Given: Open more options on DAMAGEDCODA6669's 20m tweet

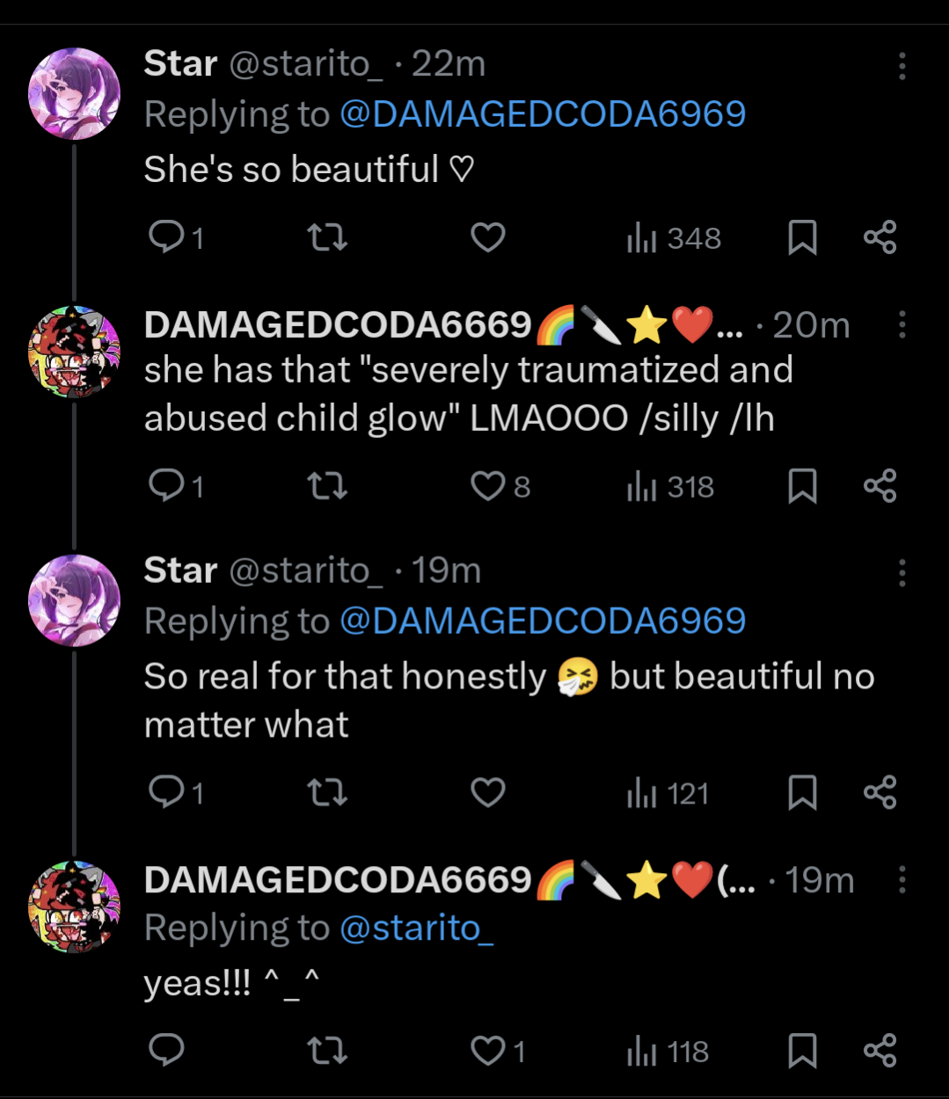Looking at the screenshot, I should tap(902, 325).
